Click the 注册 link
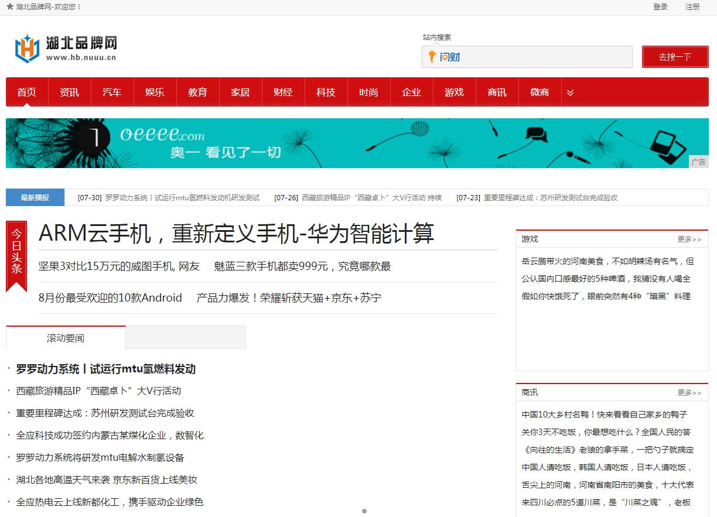This screenshot has width=717, height=517. [x=692, y=7]
